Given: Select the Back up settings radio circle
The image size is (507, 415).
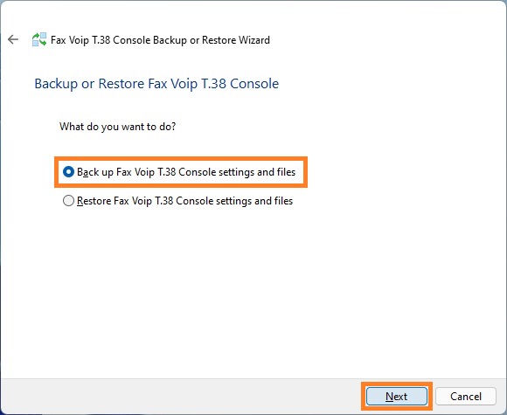Looking at the screenshot, I should (x=68, y=172).
